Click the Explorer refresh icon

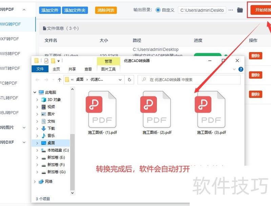tap(129, 80)
